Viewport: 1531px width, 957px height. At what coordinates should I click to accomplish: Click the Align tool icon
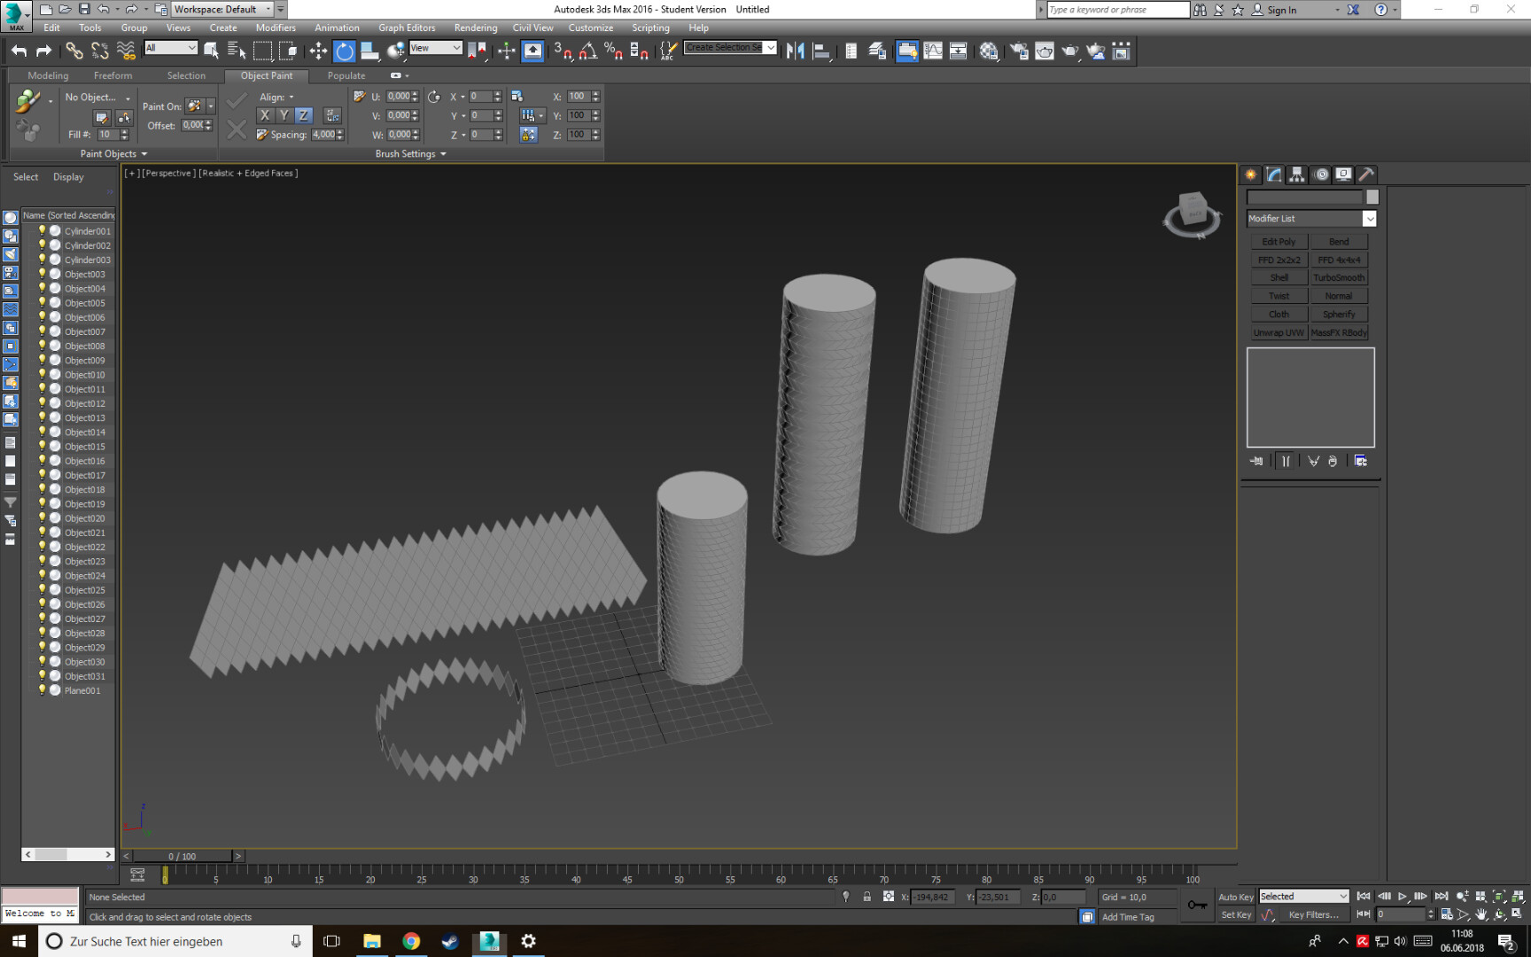(820, 51)
